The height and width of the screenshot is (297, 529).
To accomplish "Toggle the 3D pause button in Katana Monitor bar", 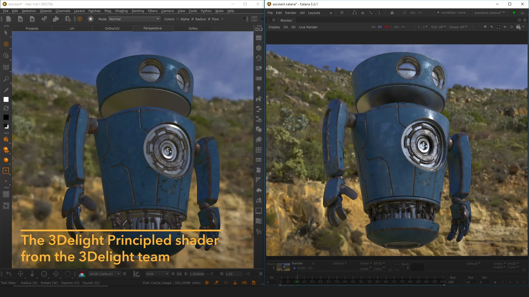I will (403, 27).
